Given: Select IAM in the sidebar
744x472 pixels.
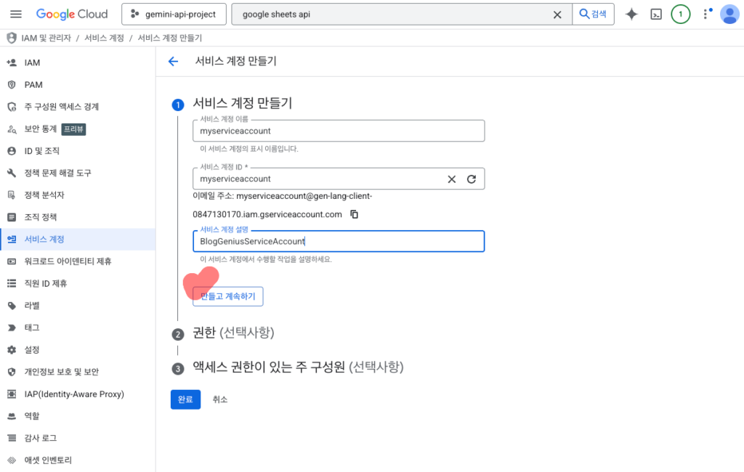Looking at the screenshot, I should click(32, 62).
